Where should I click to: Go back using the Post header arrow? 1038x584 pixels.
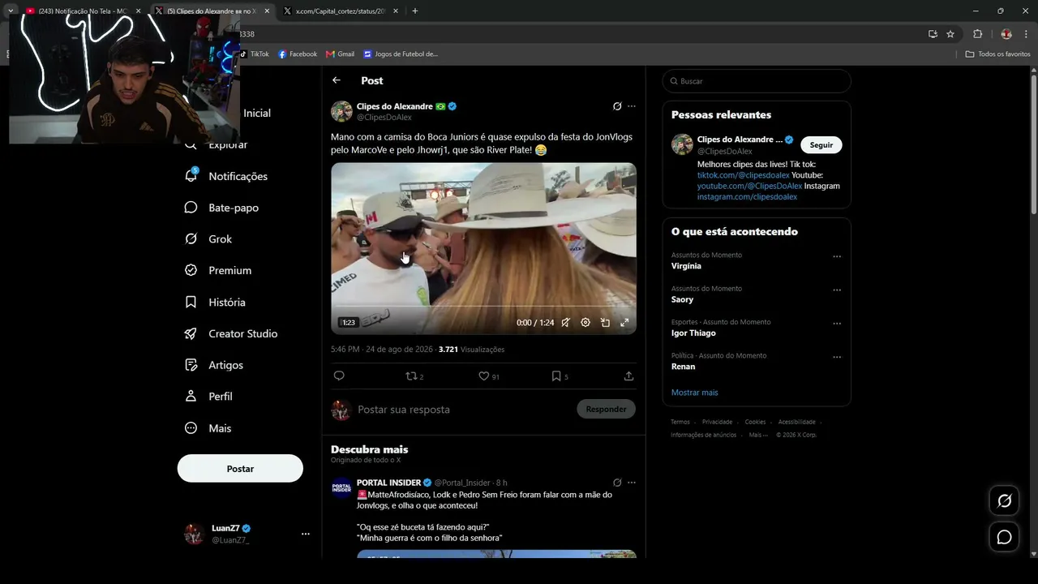(x=337, y=80)
